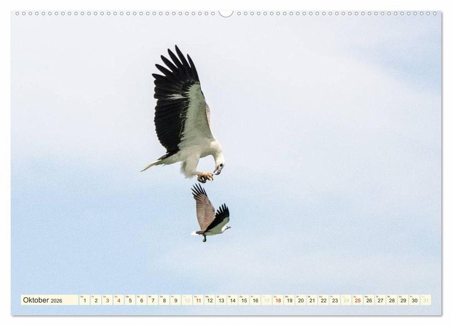The height and width of the screenshot is (326, 452).
Task: Select day 5 in the calendar strip
Action: pyautogui.click(x=130, y=300)
